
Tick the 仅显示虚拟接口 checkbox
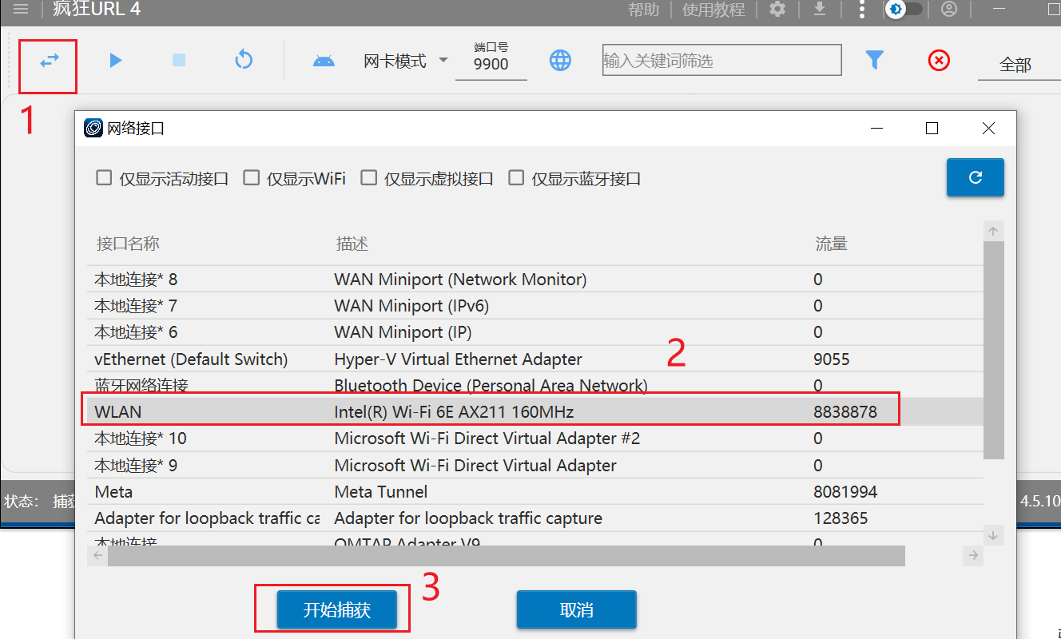tap(368, 178)
